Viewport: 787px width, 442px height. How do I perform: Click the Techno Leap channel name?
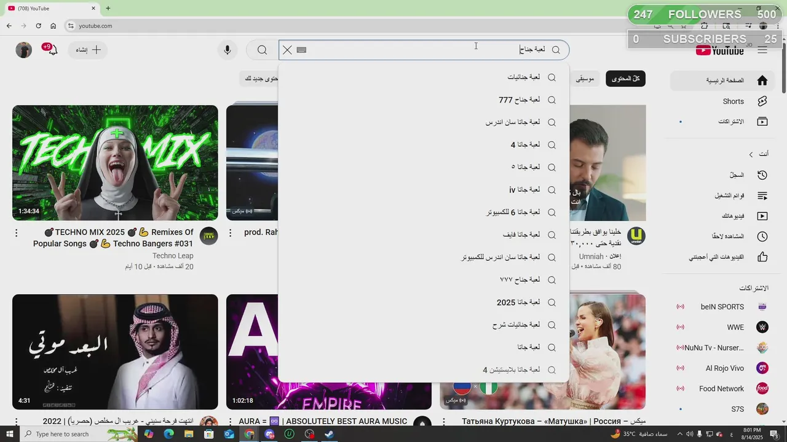173,255
